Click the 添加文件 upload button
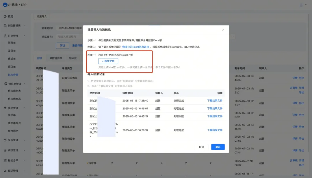 [108, 61]
